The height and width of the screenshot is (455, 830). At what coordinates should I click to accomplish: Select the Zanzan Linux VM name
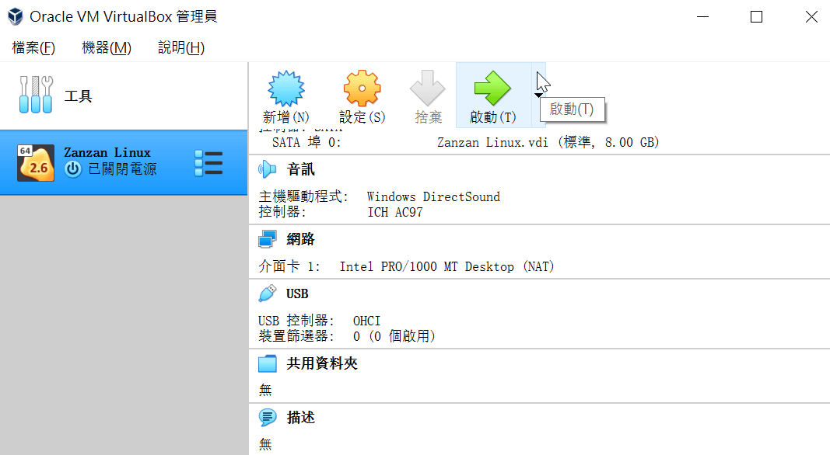click(x=107, y=153)
